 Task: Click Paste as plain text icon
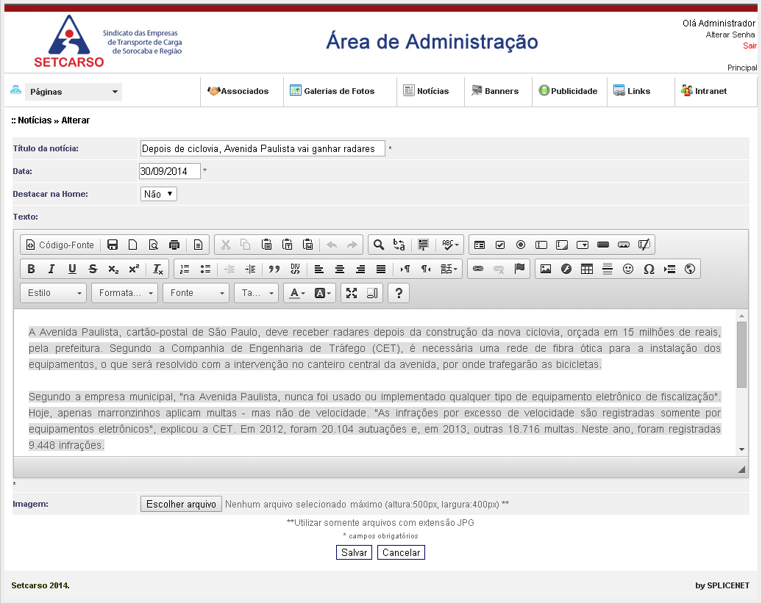click(287, 245)
